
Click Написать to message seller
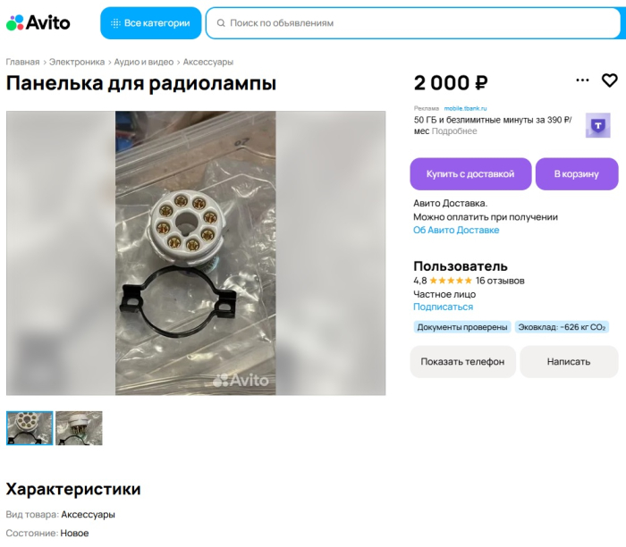pyautogui.click(x=569, y=362)
